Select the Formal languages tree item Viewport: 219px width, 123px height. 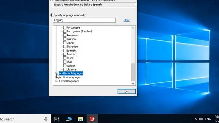(x=69, y=81)
